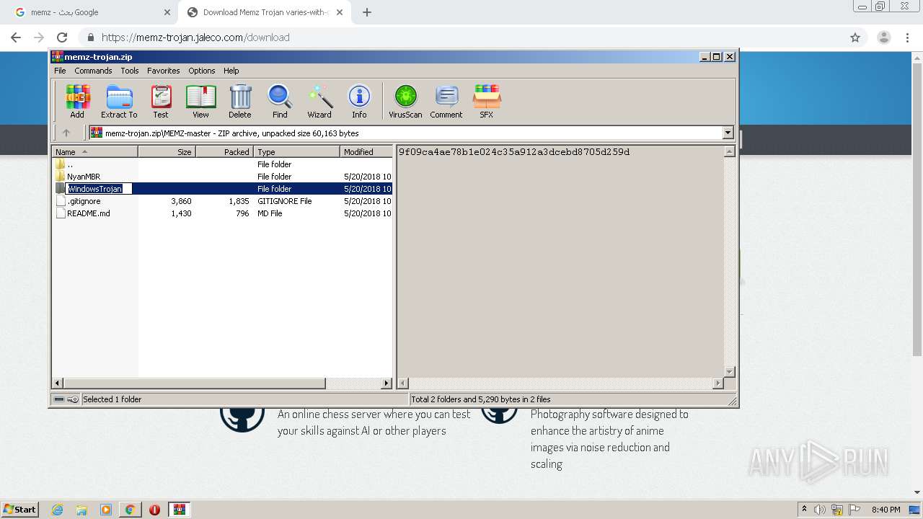The height and width of the screenshot is (519, 923).
Task: Show archive Info via toolbar icon
Action: click(359, 101)
